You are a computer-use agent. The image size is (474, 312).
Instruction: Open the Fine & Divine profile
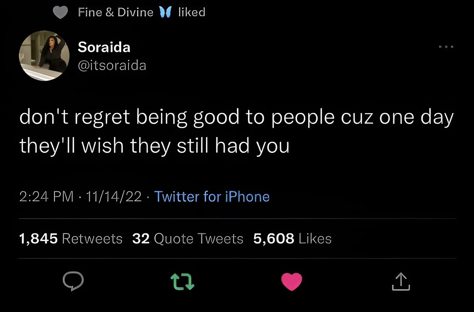click(115, 12)
